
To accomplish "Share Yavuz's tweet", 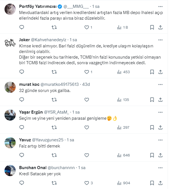I will 160,155.
